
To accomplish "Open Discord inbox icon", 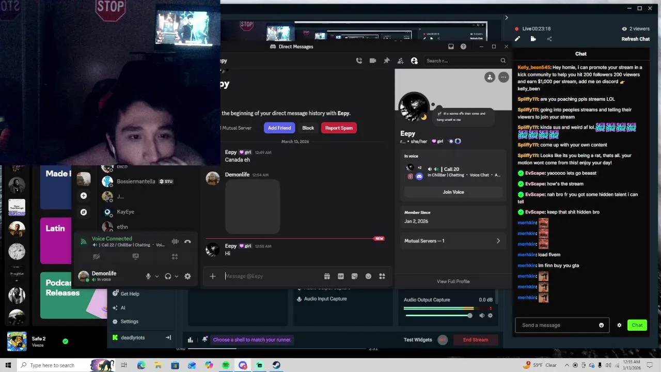I will click(451, 47).
